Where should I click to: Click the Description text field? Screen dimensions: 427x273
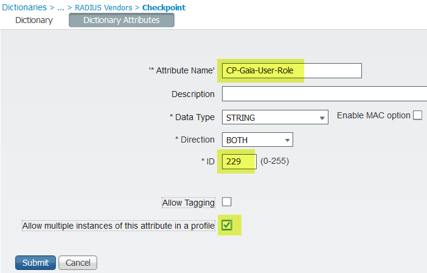click(324, 94)
